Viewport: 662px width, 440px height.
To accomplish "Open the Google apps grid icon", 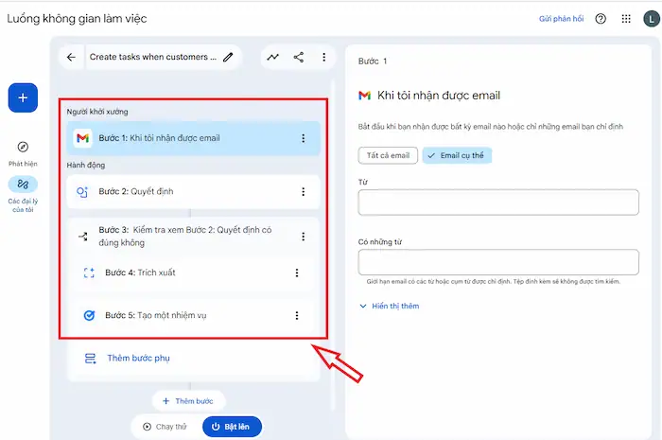I will point(626,19).
